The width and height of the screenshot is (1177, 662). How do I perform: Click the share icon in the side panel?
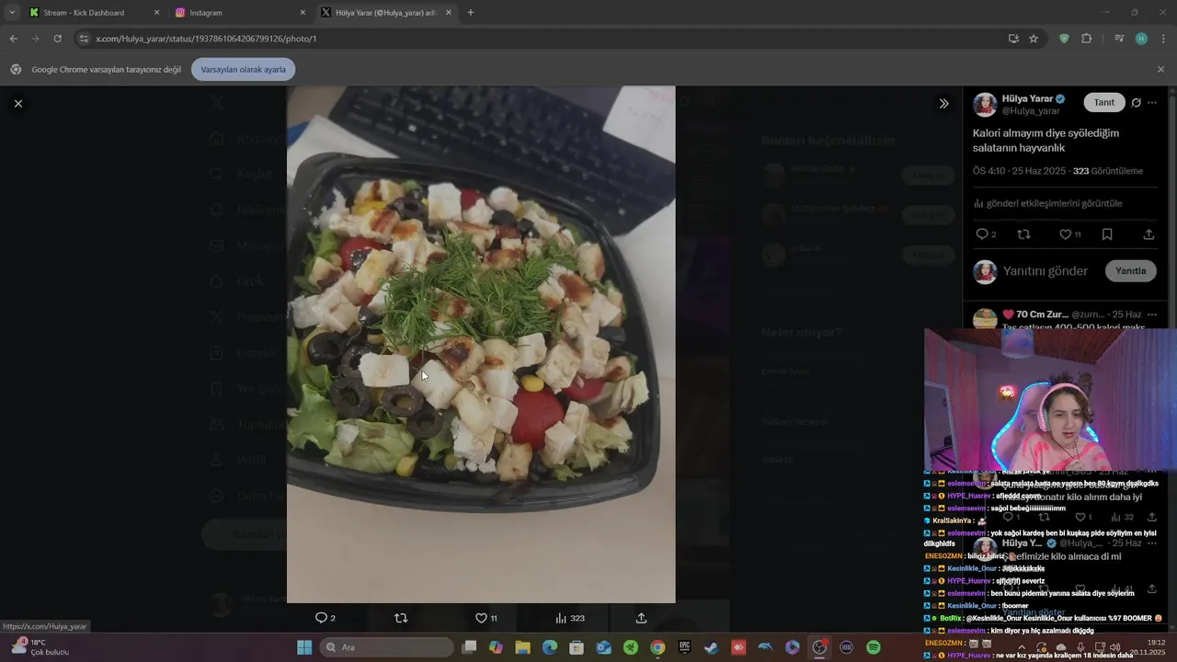(1148, 234)
